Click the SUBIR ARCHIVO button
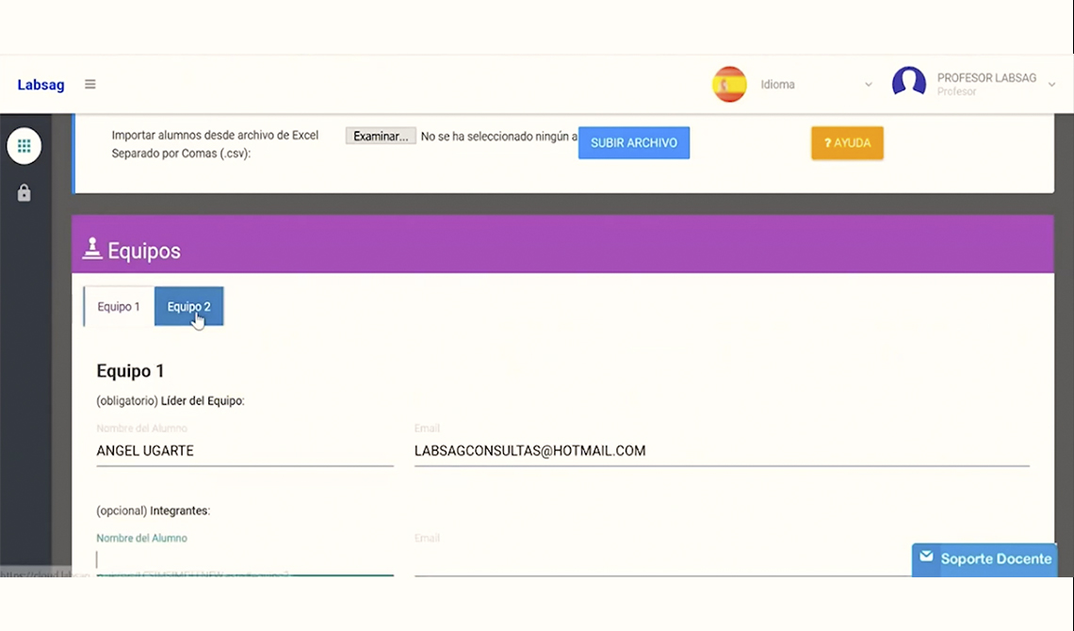 pyautogui.click(x=634, y=143)
